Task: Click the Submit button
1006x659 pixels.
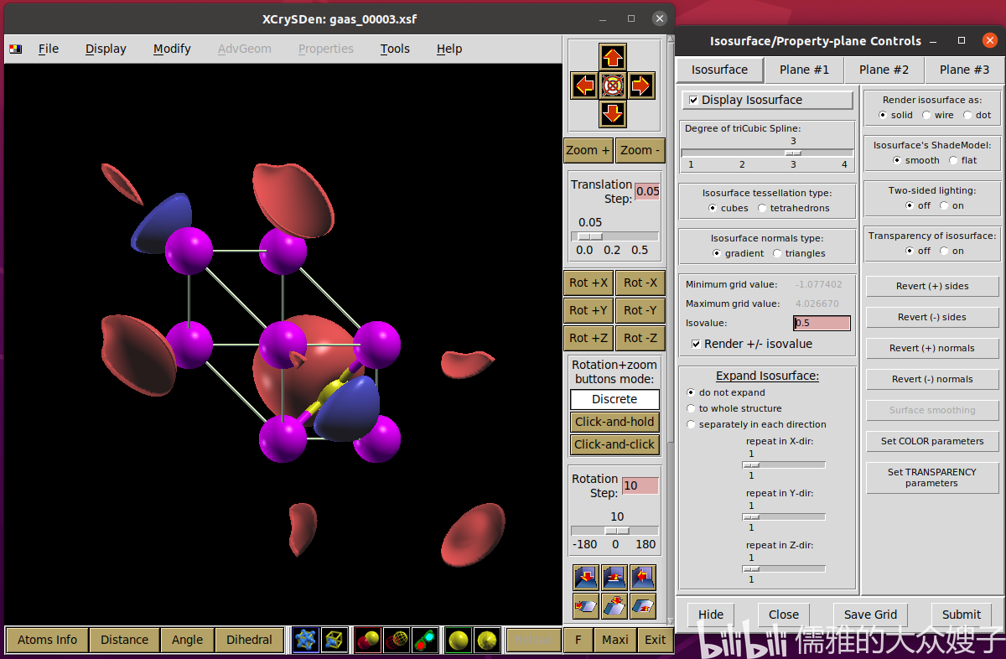Action: pyautogui.click(x=961, y=615)
